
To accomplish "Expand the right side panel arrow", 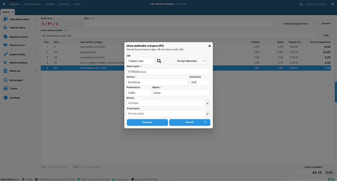I will (336, 92).
